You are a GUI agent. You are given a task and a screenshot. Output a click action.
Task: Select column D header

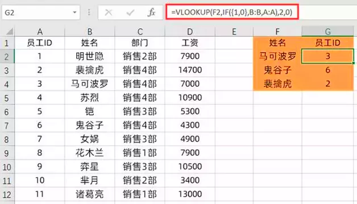[x=190, y=32]
